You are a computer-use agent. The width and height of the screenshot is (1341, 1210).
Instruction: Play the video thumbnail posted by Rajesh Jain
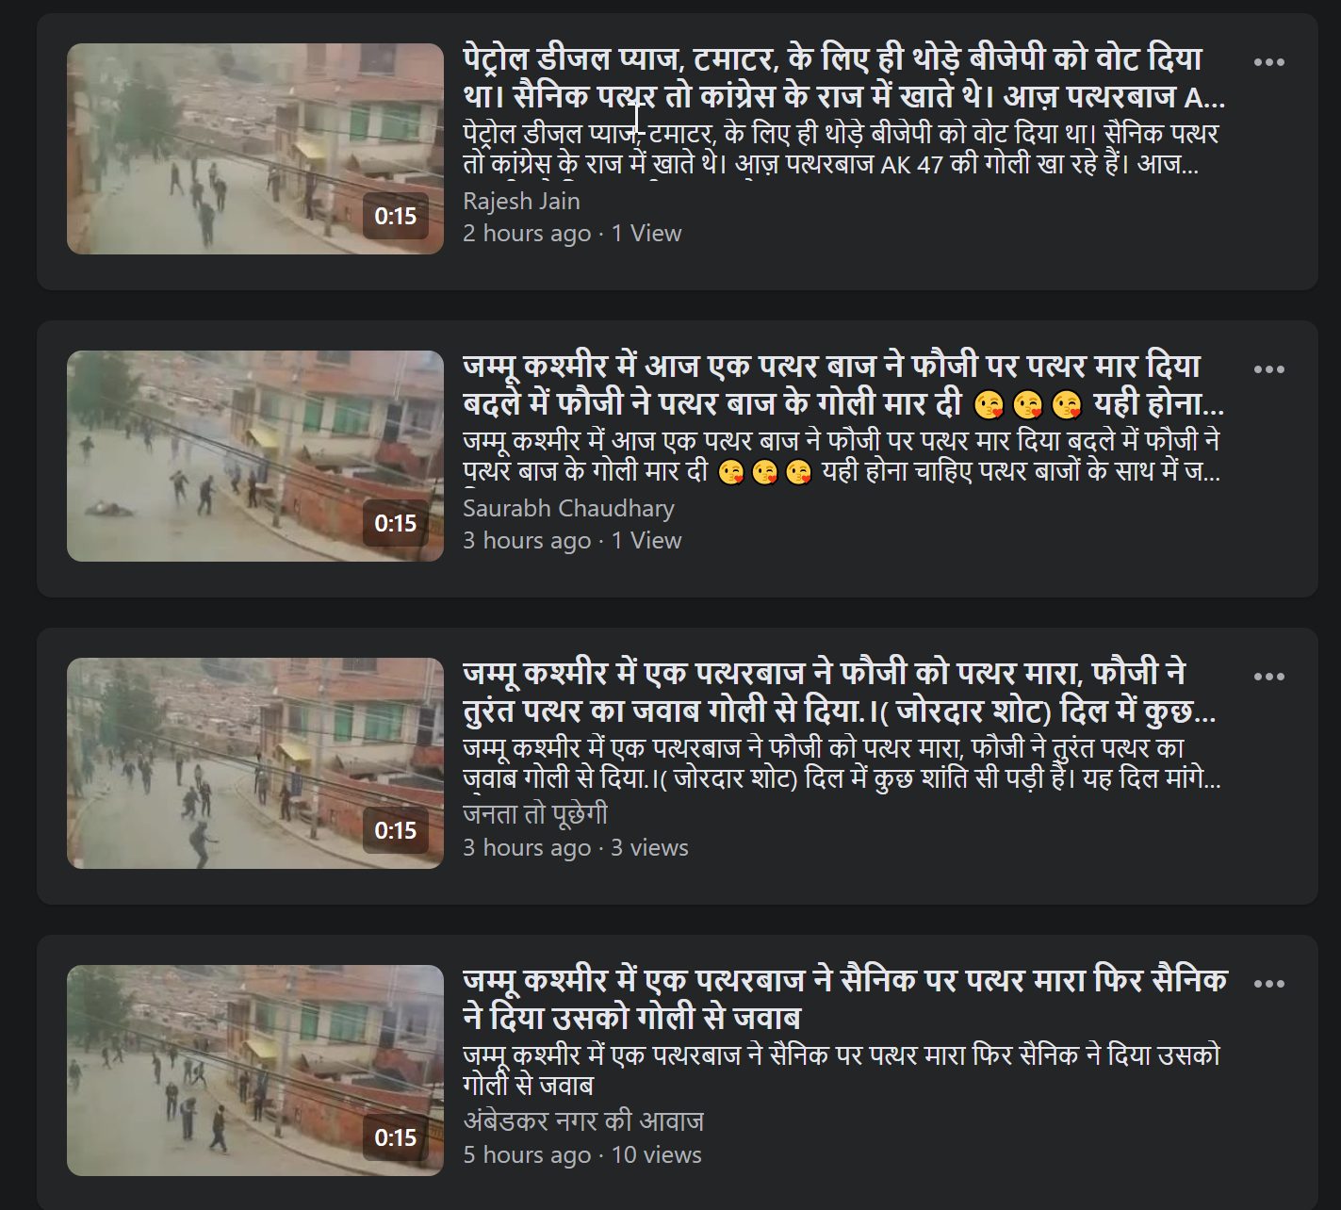tap(254, 149)
